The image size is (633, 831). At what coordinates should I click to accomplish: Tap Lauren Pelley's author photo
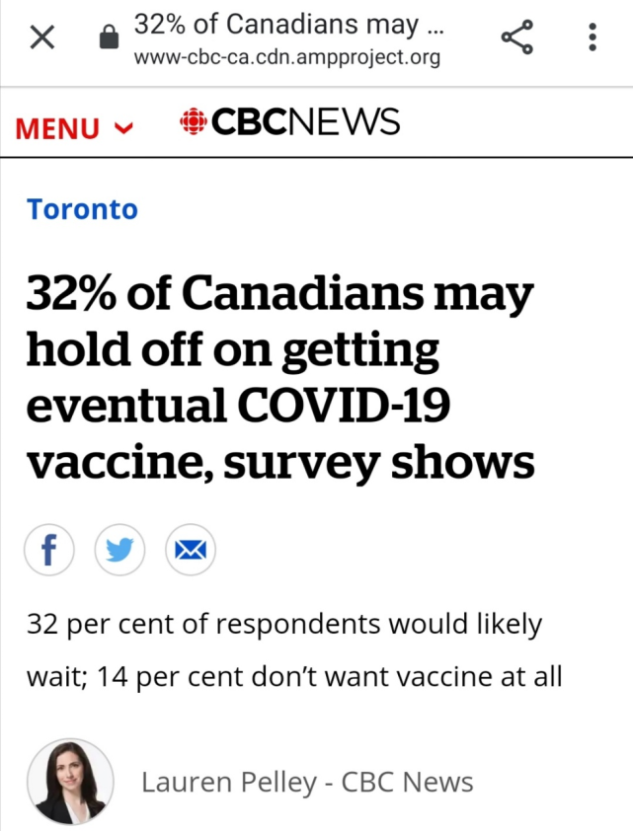coord(70,782)
